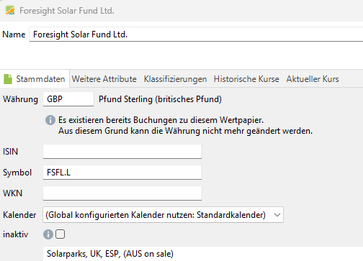Screen dimensions: 363x261
Task: Click the info icon beside the currency notice
Action: click(50, 120)
